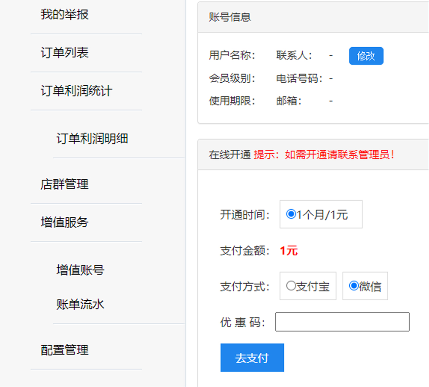
Task: Click the red 提示 contact-admin notice
Action: coord(324,155)
